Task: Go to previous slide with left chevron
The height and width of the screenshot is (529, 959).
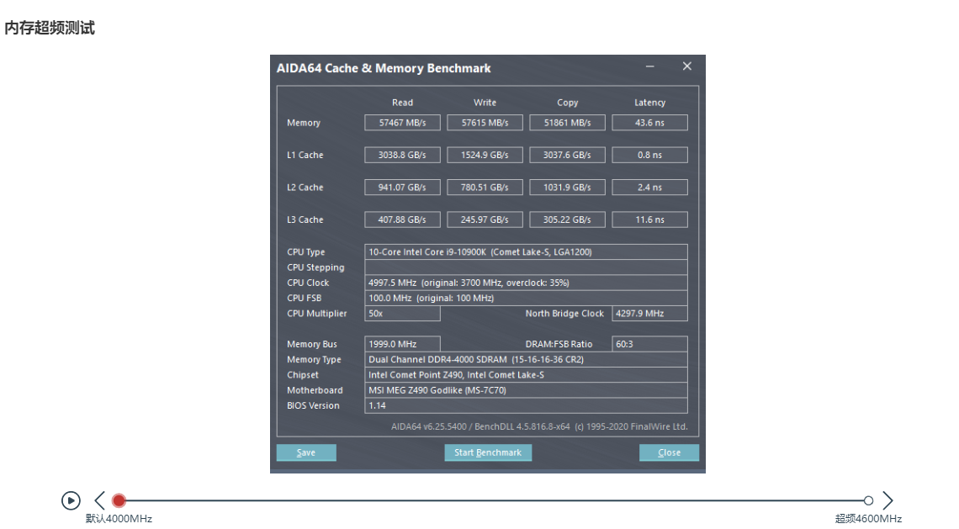Action: (100, 501)
